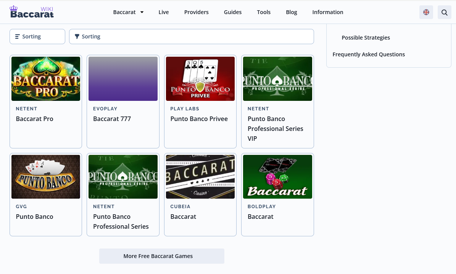
Task: Click the PLAY LABS provider label
Action: 185,109
